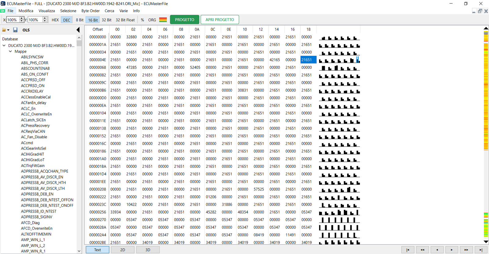The height and width of the screenshot is (254, 489).
Task: Click the APRI PROGETTO button
Action: pos(220,20)
